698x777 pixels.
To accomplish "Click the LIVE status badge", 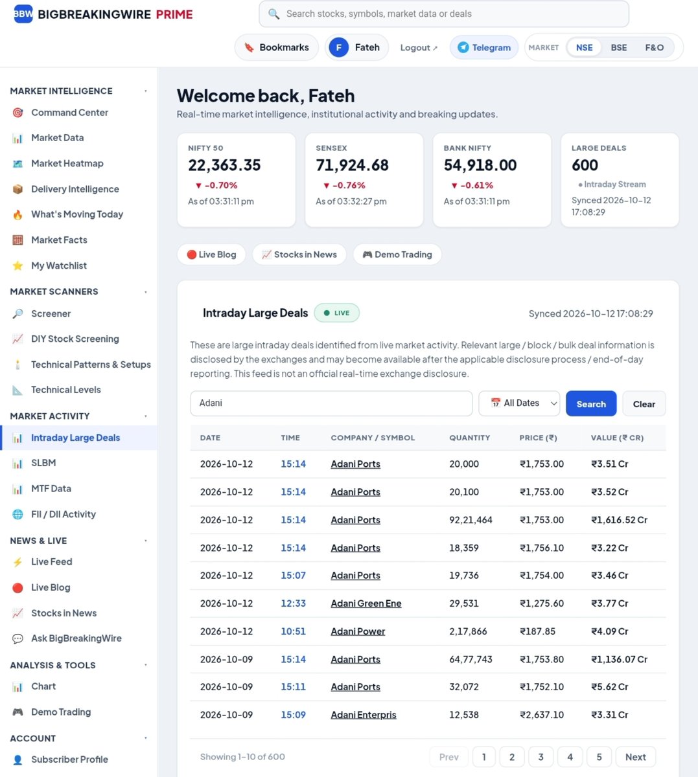I will click(x=337, y=313).
